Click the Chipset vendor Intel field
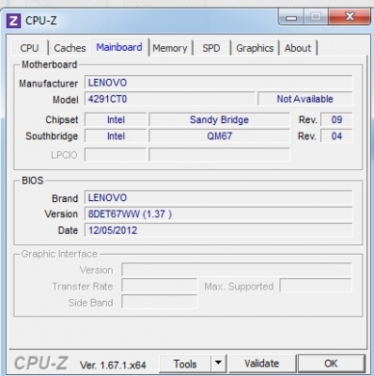Viewport: 374px width, 376px height. pyautogui.click(x=116, y=119)
